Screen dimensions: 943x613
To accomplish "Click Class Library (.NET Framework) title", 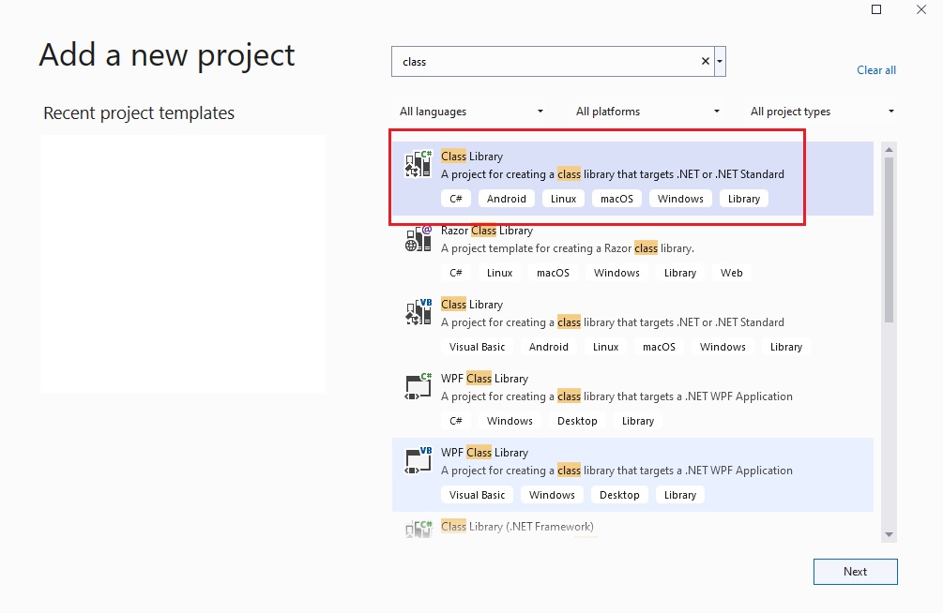I will click(517, 527).
